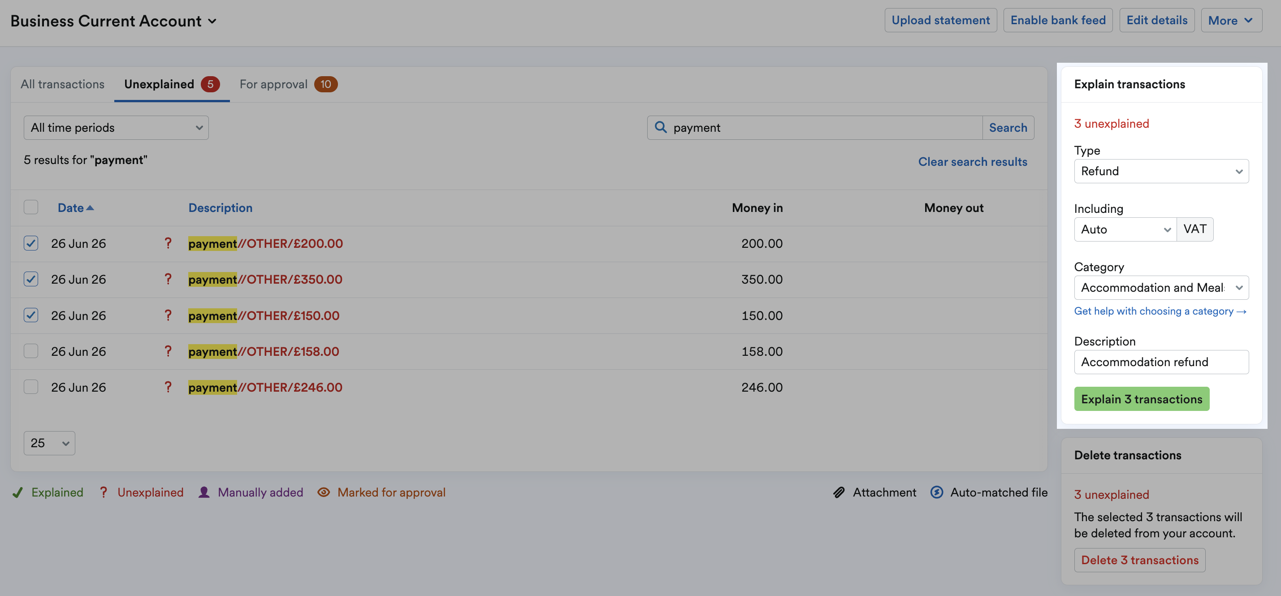Open the rows per page 25 dropdown
Image resolution: width=1281 pixels, height=596 pixels.
pos(49,443)
